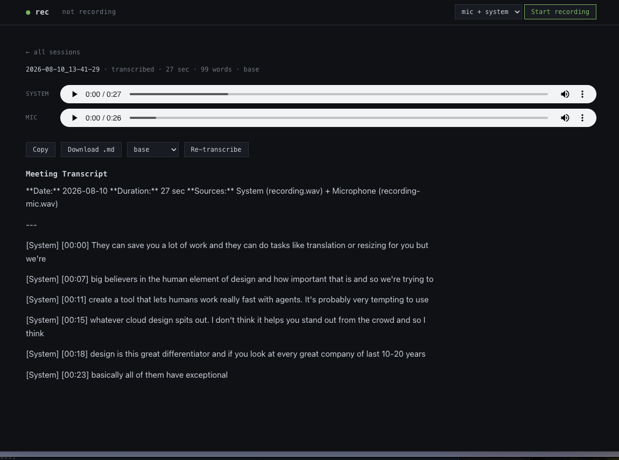Click the [00:11] transcript line
The image size is (619, 460).
[227, 300]
